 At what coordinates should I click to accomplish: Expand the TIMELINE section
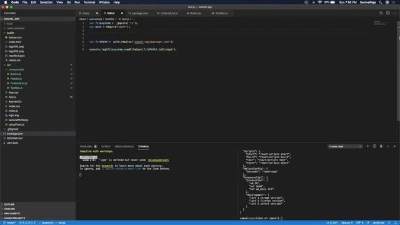tap(37, 209)
